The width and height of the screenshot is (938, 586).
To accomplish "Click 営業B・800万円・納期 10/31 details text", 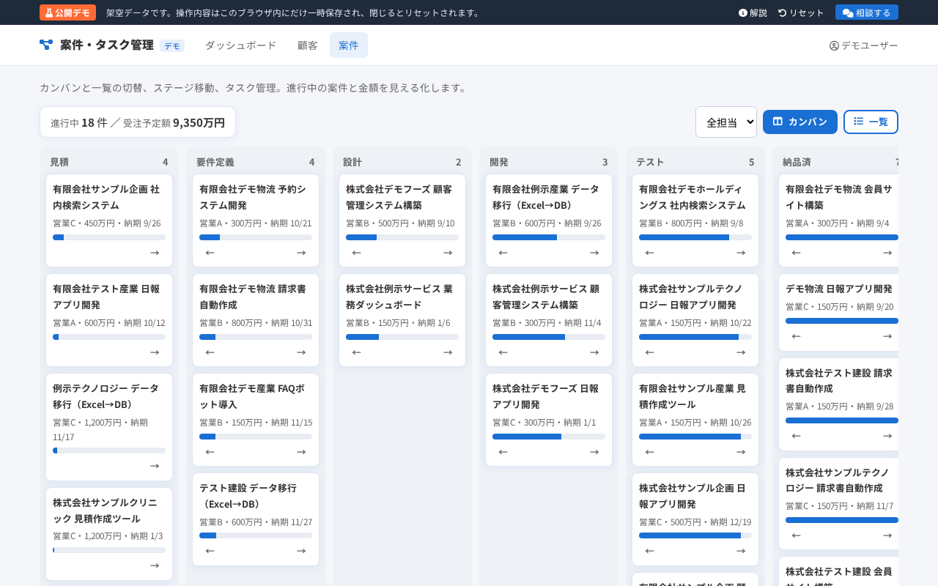I will (256, 323).
